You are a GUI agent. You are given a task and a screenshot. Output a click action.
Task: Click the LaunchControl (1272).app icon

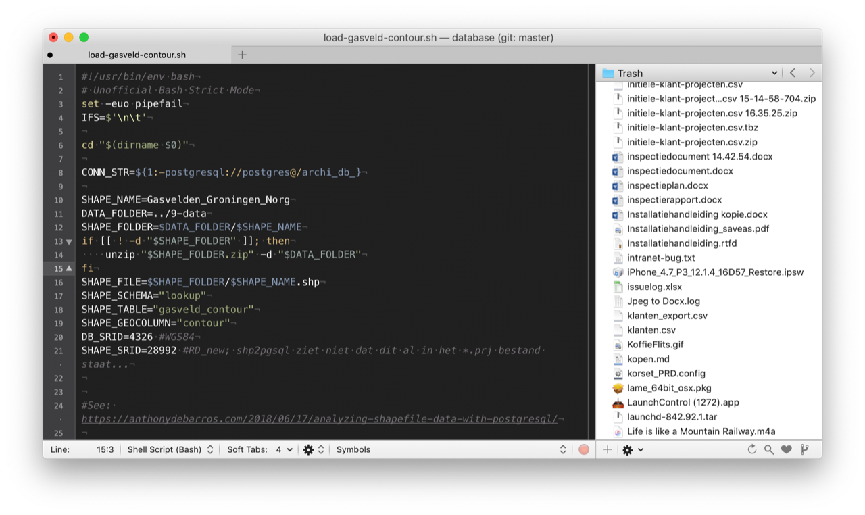tap(618, 402)
